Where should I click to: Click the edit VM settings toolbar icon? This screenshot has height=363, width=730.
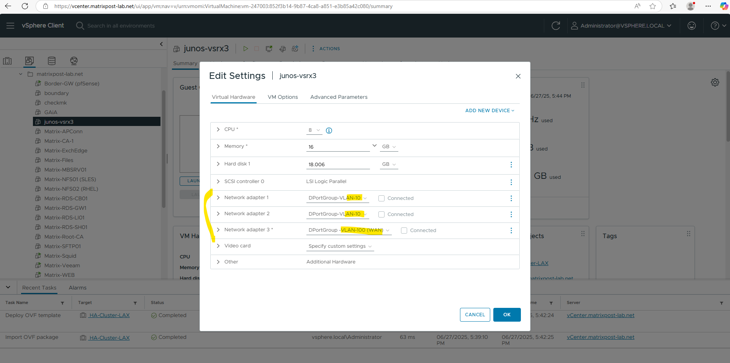click(282, 49)
